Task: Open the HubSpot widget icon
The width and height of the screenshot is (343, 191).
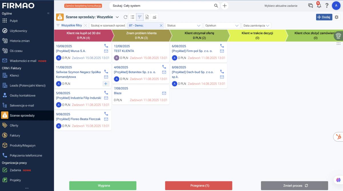Action: [x=339, y=137]
